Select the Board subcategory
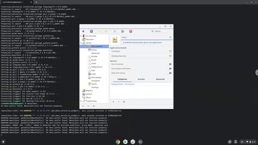Viewport: 258px width, 145px height. click(x=94, y=60)
